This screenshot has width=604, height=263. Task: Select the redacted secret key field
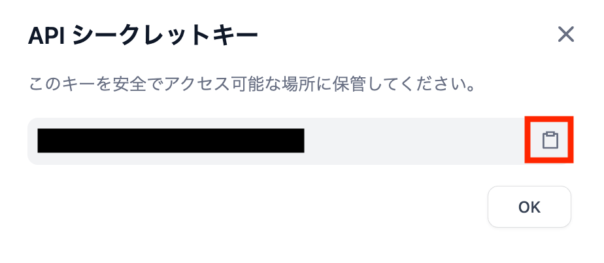[301, 141]
